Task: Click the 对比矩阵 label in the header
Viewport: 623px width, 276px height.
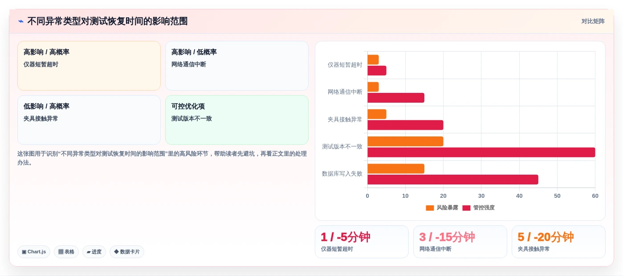Action: click(x=593, y=21)
